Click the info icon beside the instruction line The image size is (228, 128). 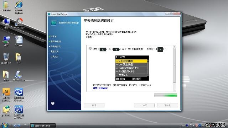[90, 48]
